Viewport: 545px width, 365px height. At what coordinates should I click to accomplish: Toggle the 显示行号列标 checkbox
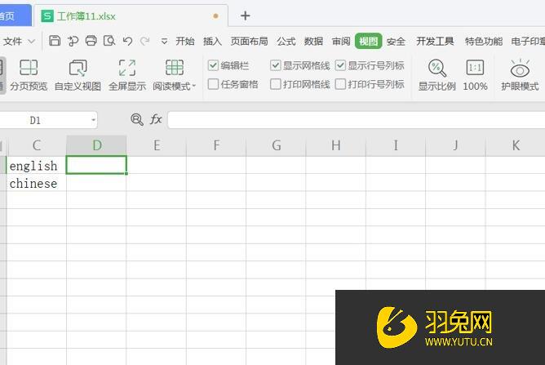(340, 65)
